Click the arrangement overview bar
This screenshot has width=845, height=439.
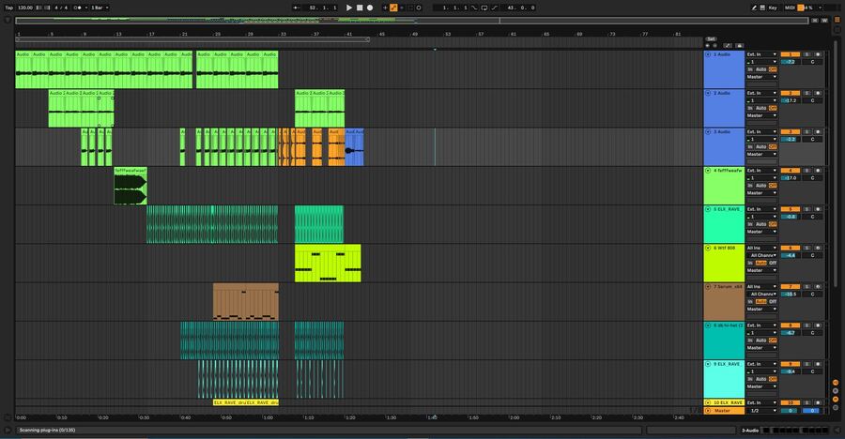(x=412, y=21)
